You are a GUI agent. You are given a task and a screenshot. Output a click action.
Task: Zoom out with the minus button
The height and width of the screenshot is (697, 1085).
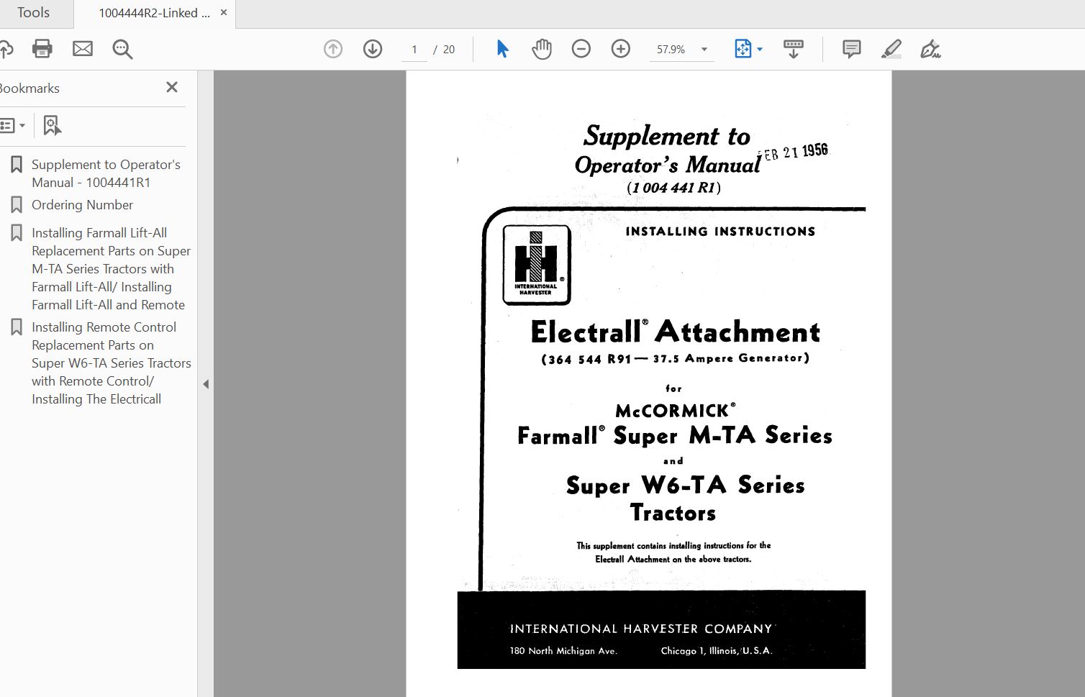coord(581,49)
